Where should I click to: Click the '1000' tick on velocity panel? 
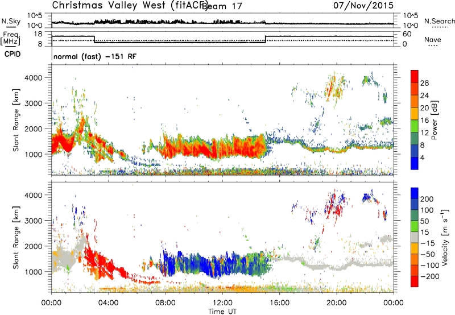(34, 272)
